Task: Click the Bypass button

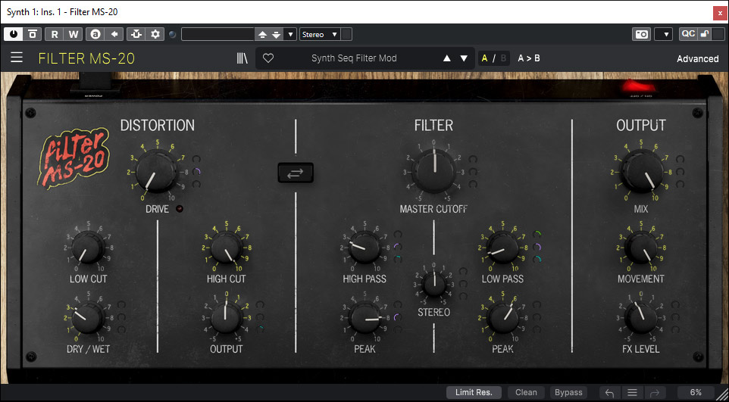Action: 568,392
